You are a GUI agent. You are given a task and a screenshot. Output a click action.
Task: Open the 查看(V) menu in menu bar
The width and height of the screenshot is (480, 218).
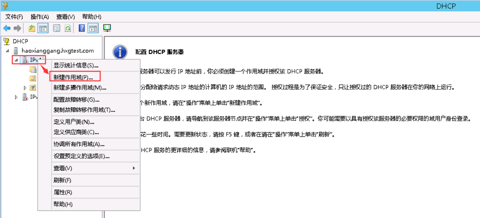click(x=66, y=17)
